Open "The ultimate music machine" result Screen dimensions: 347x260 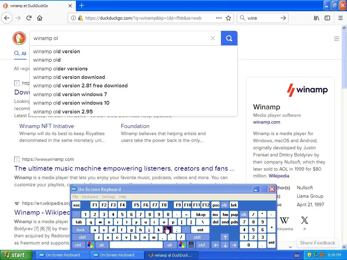pyautogui.click(x=124, y=169)
